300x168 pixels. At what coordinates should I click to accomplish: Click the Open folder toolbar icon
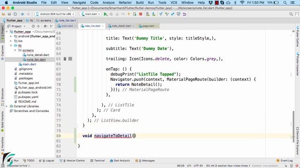point(3,14)
